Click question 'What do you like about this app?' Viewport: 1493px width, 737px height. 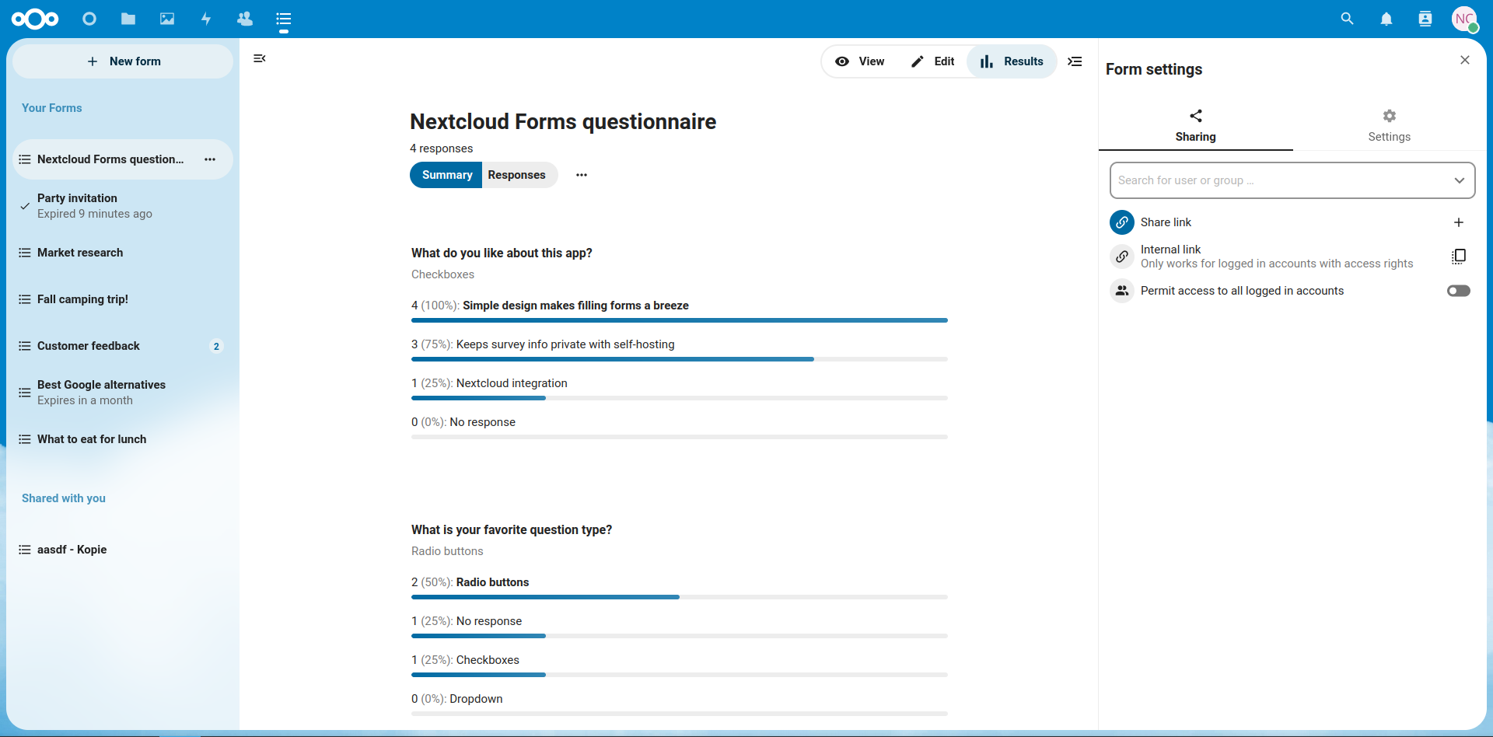coord(502,253)
